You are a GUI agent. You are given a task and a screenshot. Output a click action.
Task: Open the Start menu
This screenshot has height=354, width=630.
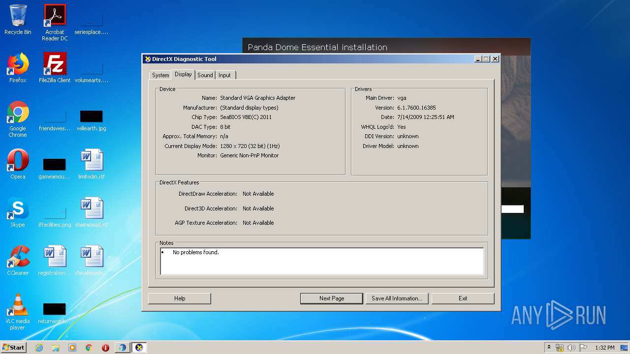point(14,348)
